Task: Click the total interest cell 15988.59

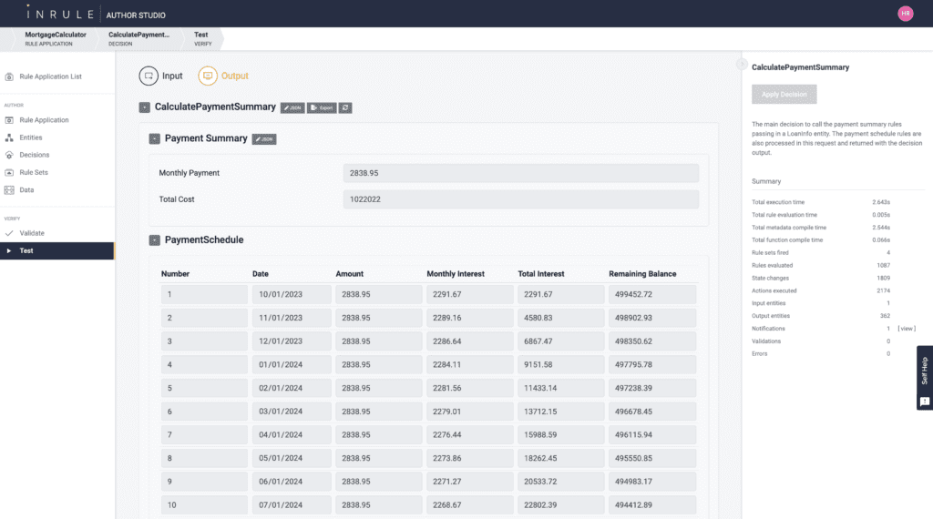Action: (561, 434)
